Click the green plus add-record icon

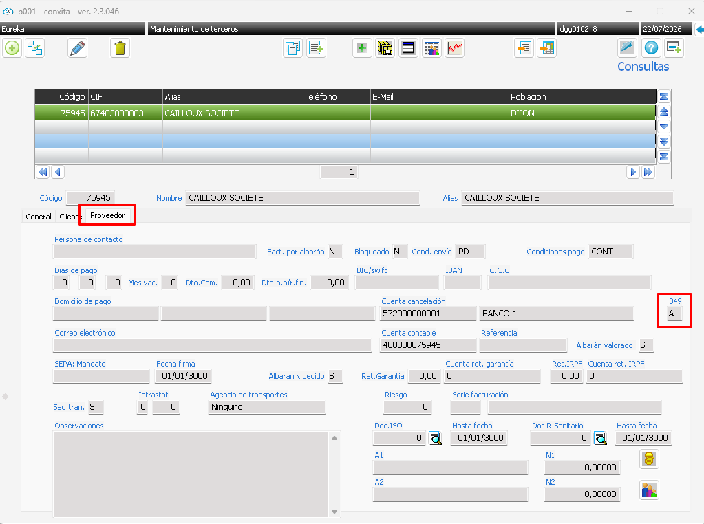pos(12,48)
